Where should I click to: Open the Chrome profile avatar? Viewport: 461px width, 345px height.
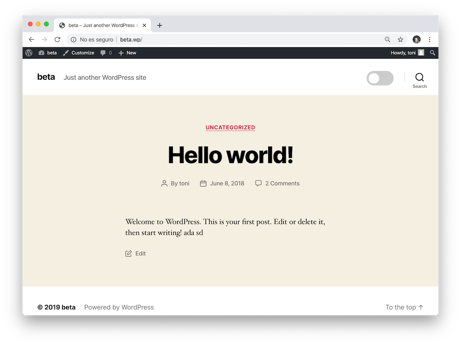click(x=416, y=40)
